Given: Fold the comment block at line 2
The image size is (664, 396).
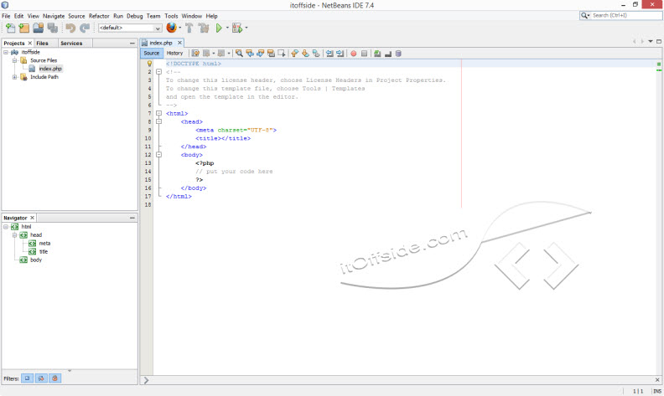Looking at the screenshot, I should tap(158, 72).
